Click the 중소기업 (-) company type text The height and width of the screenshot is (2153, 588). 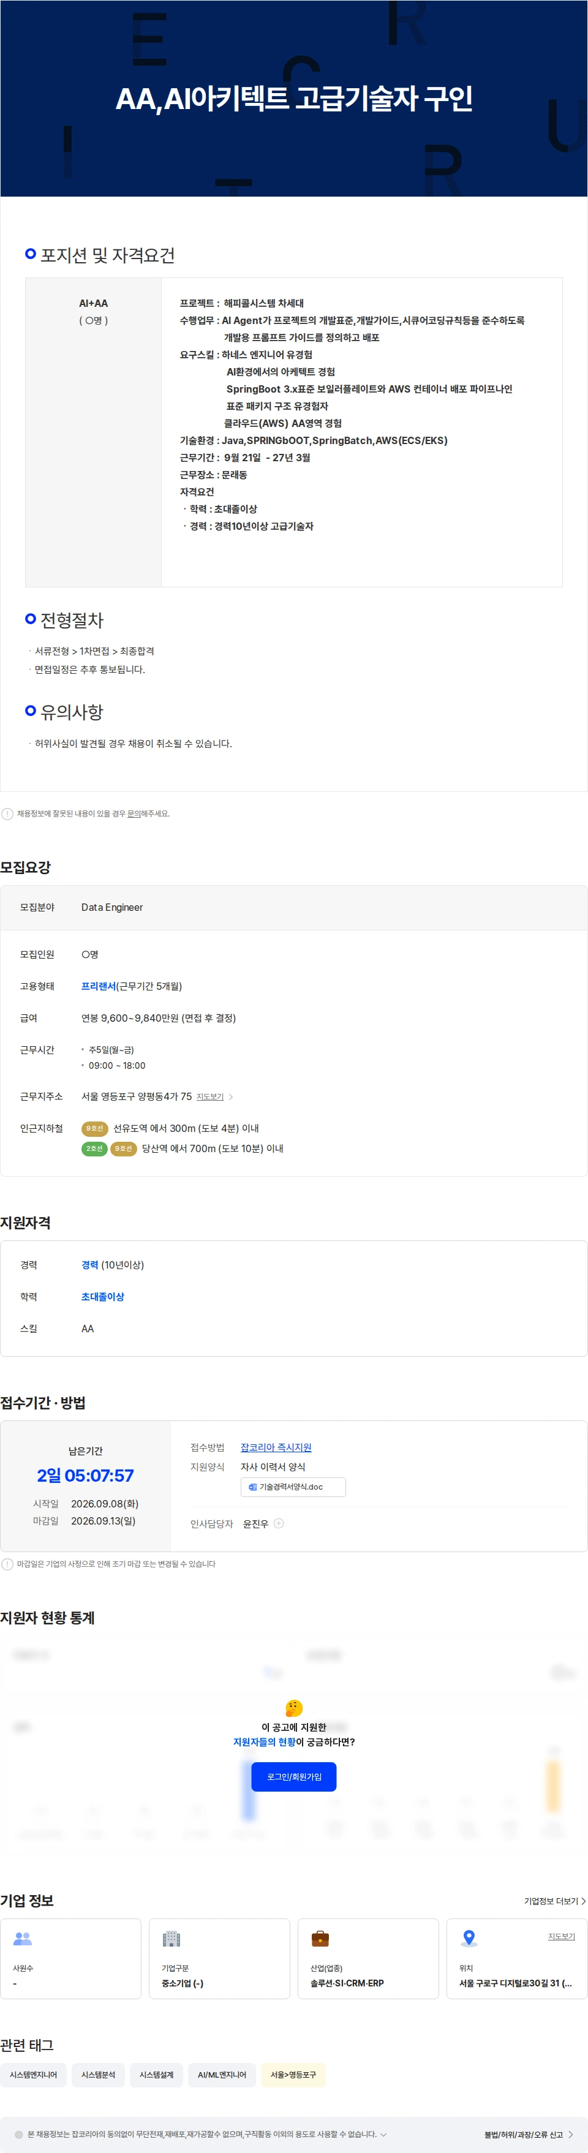coord(182,1983)
